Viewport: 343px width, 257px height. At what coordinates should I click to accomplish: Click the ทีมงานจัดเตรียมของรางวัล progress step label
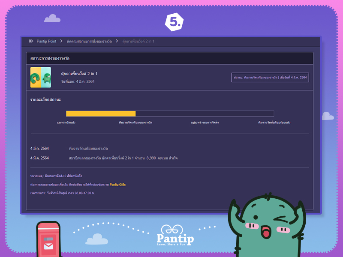coord(135,123)
